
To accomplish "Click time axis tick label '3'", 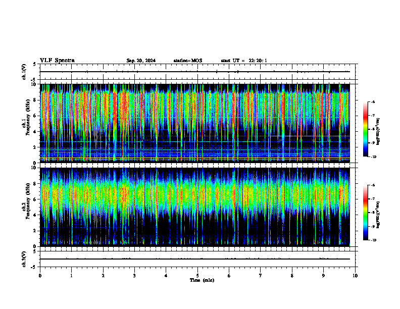I will click(x=134, y=276).
